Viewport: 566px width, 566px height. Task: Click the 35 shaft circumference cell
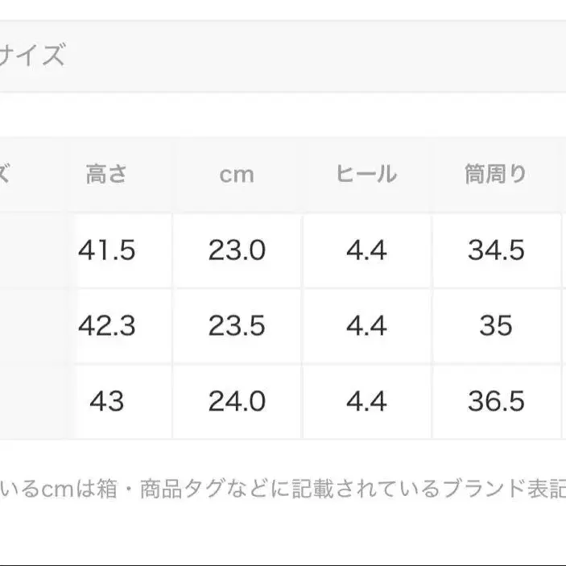click(x=496, y=326)
